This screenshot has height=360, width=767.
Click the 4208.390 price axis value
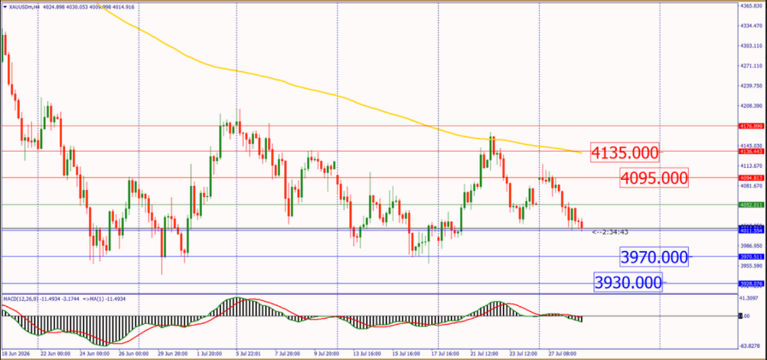point(752,106)
